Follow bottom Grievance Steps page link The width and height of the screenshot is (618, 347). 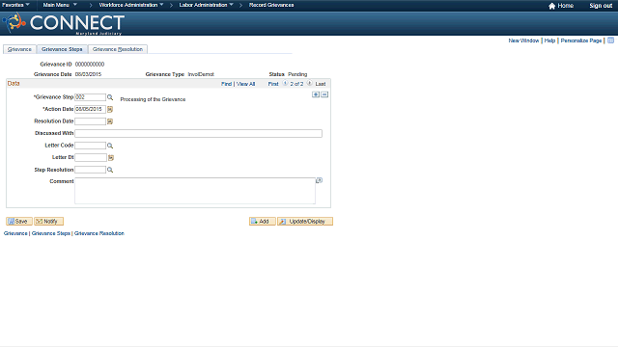(50, 233)
